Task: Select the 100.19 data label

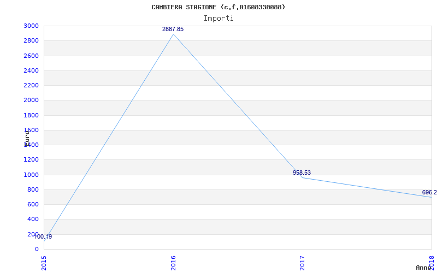Action: tap(43, 237)
